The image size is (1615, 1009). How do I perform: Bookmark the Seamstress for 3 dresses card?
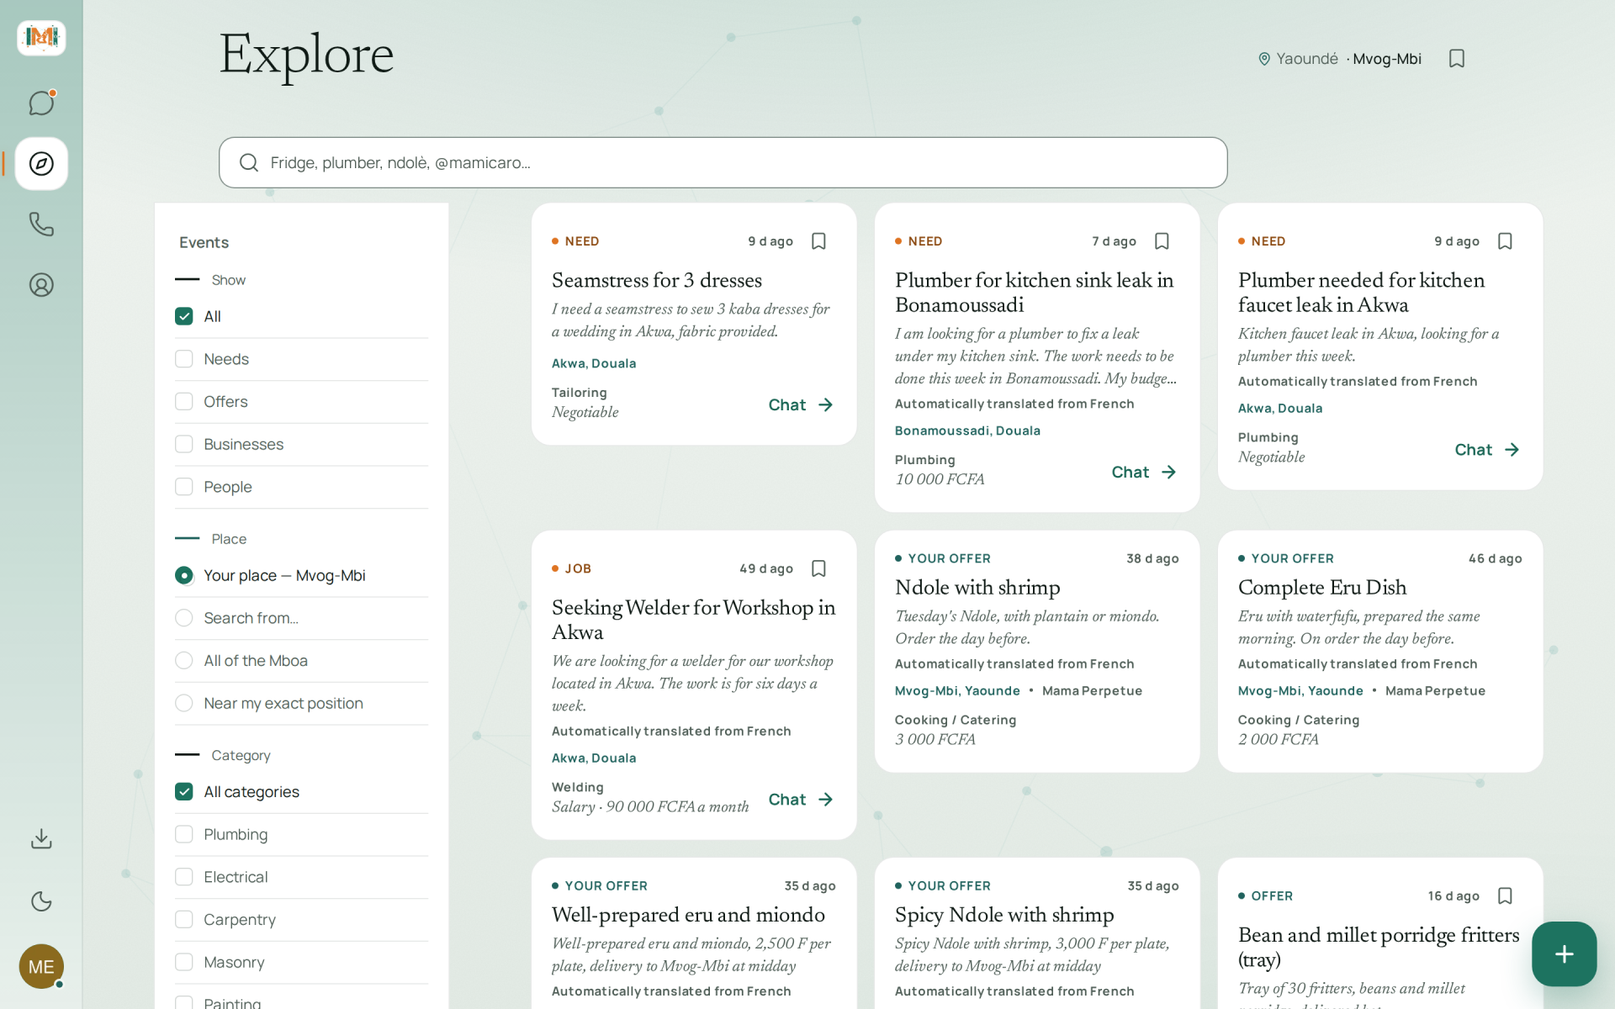[x=818, y=241]
